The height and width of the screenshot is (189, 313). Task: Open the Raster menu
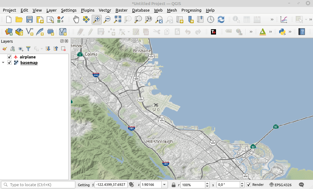[x=121, y=10]
